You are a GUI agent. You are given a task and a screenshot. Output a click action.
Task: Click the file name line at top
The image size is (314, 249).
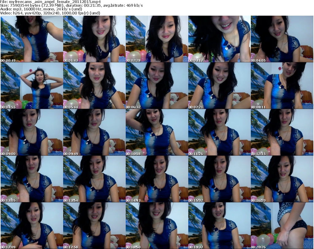pos(51,2)
